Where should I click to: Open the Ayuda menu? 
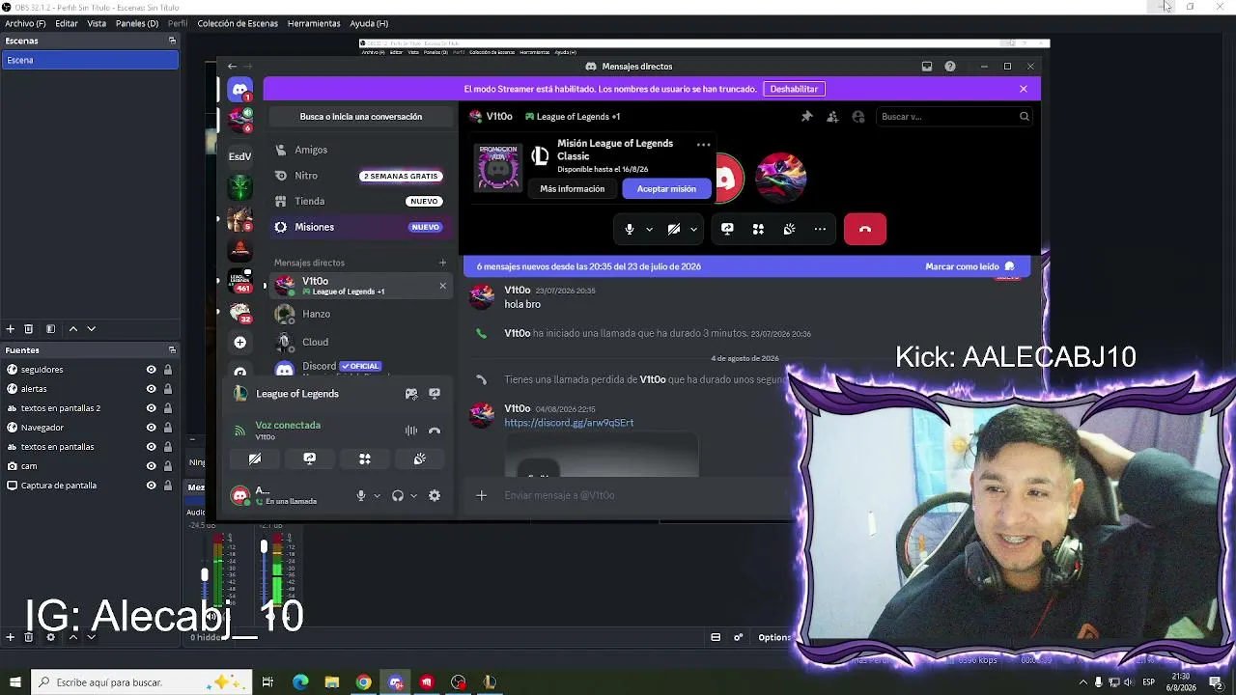[x=369, y=23]
